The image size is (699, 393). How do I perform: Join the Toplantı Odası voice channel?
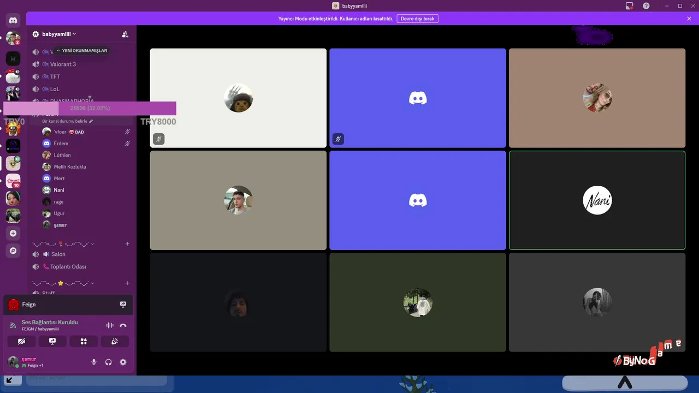[x=81, y=267]
